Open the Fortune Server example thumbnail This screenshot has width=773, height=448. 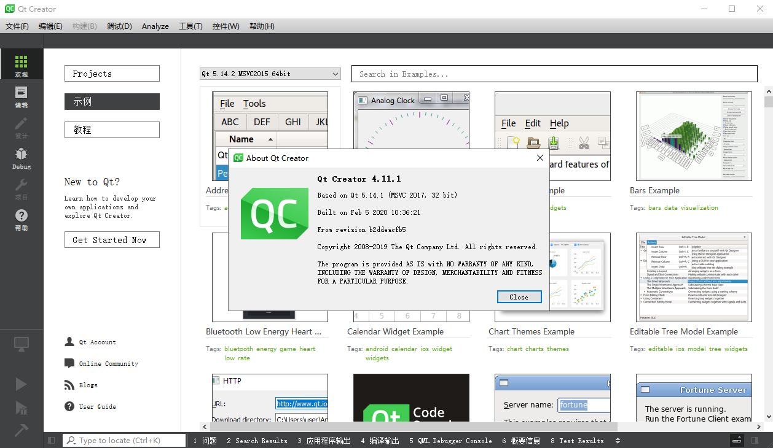tap(694, 399)
